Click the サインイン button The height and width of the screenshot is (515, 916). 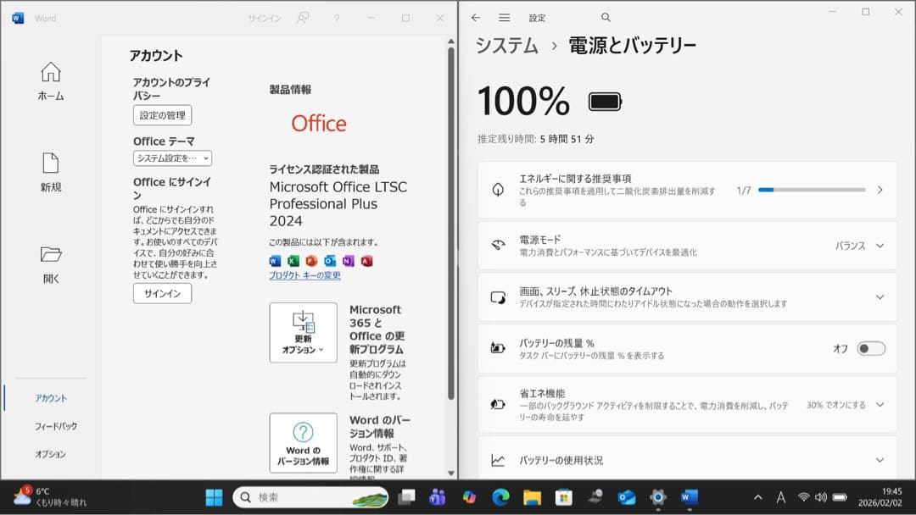click(161, 293)
